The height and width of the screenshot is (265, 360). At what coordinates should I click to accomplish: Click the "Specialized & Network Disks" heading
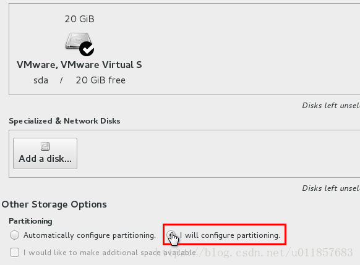pyautogui.click(x=64, y=121)
